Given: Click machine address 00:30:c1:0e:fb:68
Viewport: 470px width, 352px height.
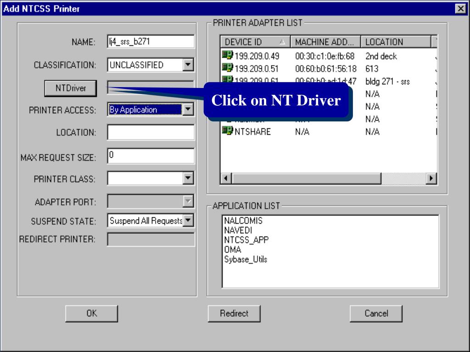Looking at the screenshot, I should tap(325, 56).
